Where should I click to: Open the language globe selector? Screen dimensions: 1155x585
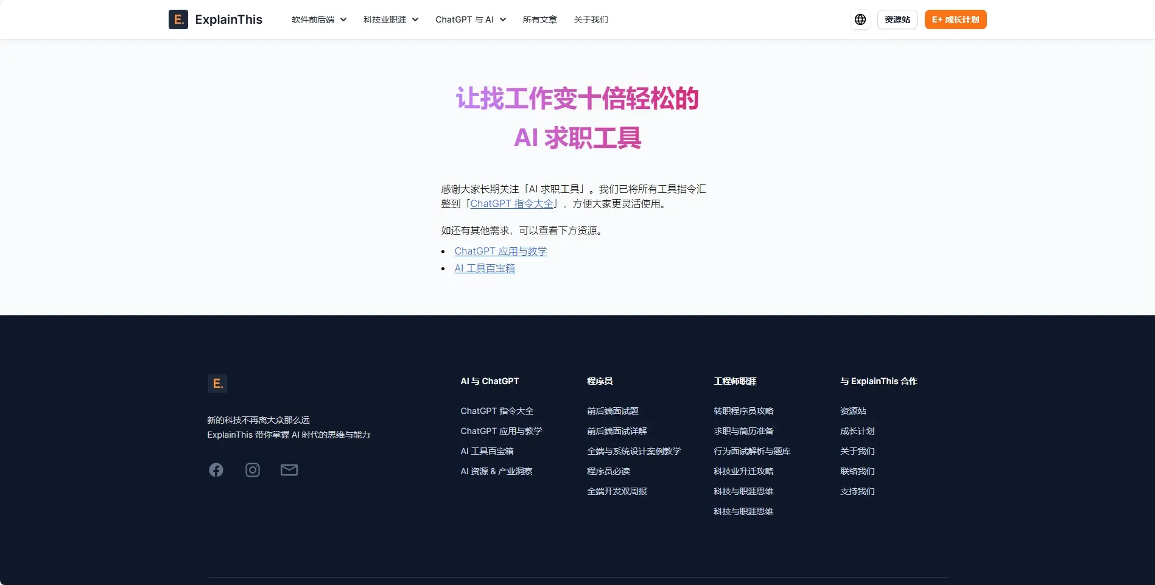(860, 19)
